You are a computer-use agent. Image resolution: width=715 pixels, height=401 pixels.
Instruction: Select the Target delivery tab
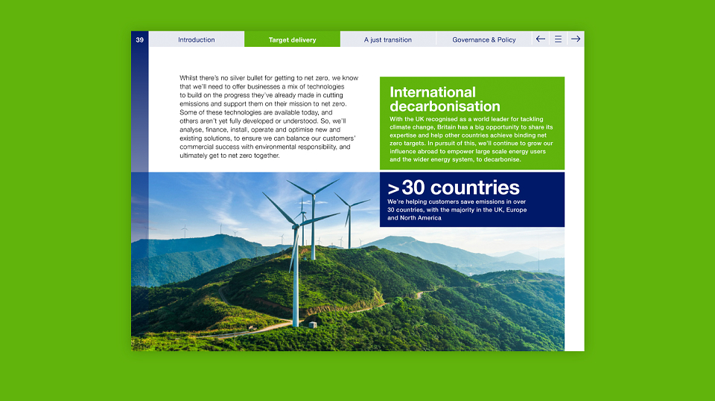292,39
